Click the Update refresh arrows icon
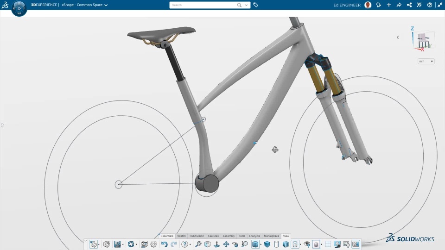Image resolution: width=445 pixels, height=250 pixels. tap(131, 244)
